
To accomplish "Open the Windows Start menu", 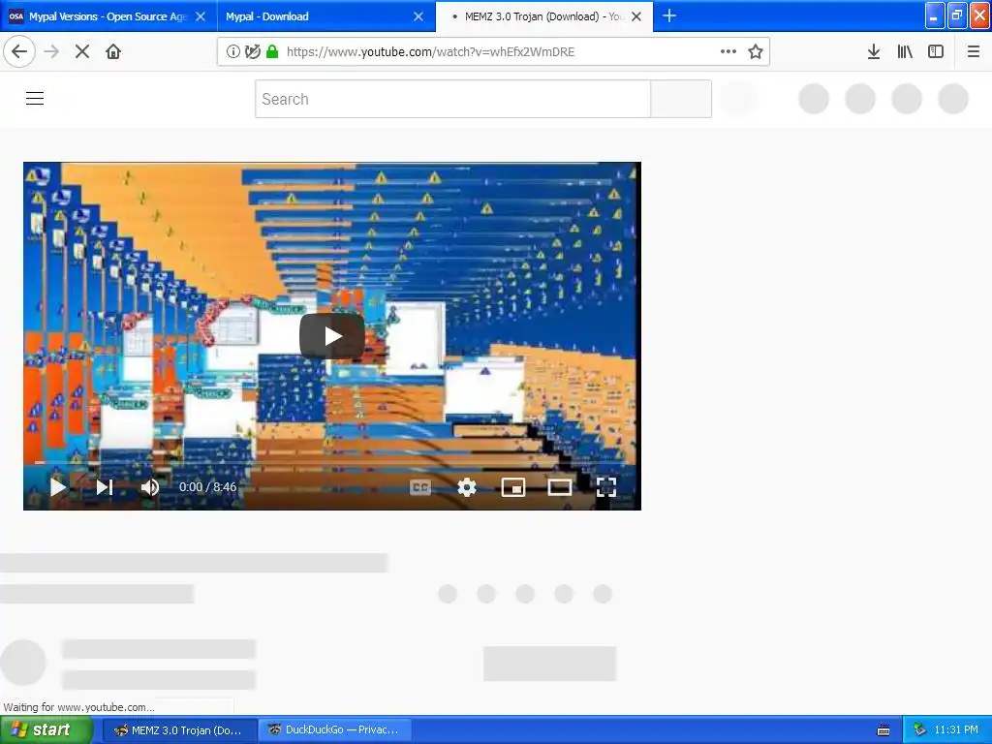I will [46, 730].
